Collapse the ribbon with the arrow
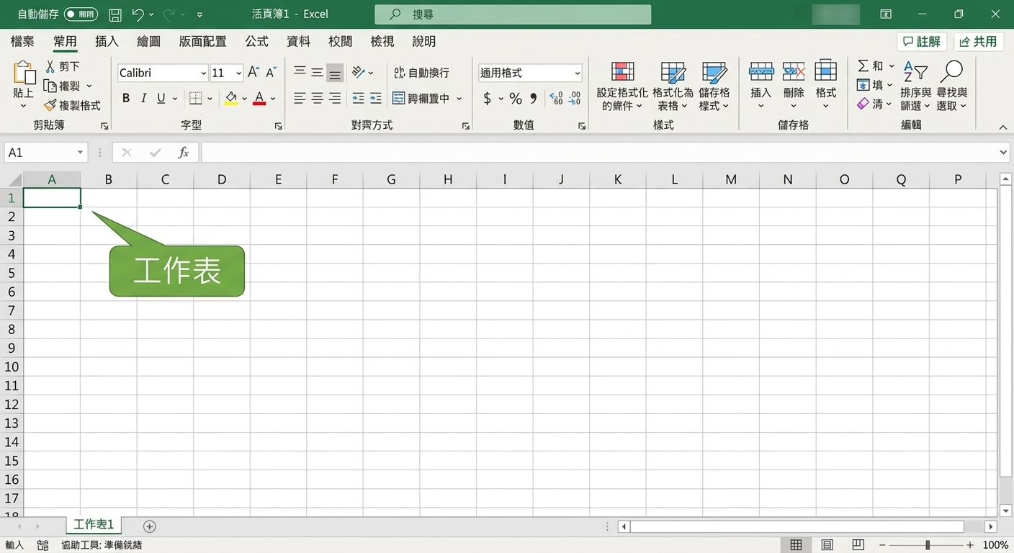 point(1003,127)
